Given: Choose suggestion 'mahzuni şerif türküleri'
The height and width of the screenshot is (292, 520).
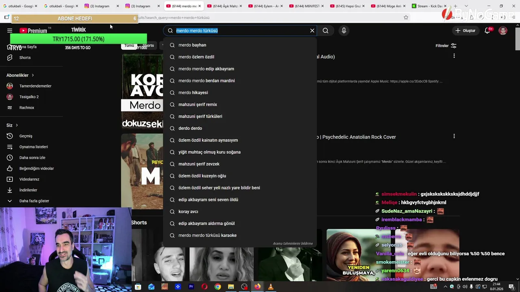Looking at the screenshot, I should (240, 116).
